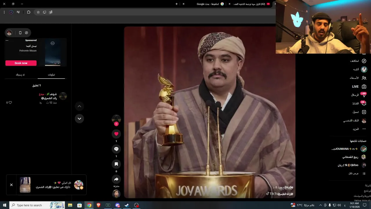Open a new browser tab
Screen dimensions: 371x209
click(177, 4)
